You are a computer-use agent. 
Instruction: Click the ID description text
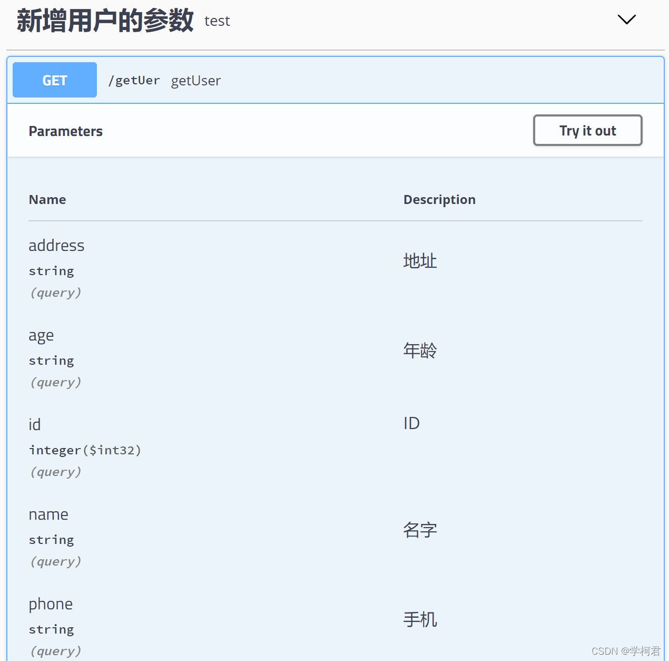(411, 423)
